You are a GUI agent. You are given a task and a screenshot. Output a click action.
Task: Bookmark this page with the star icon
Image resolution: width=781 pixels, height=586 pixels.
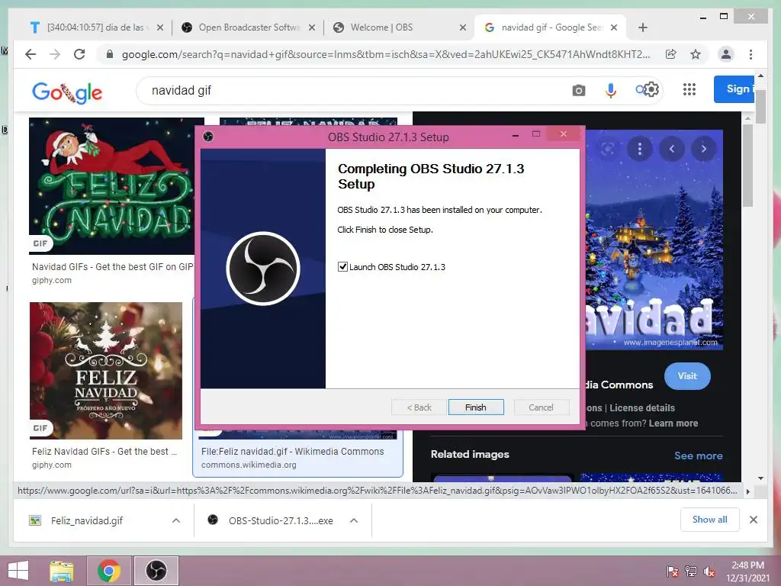[x=696, y=54]
